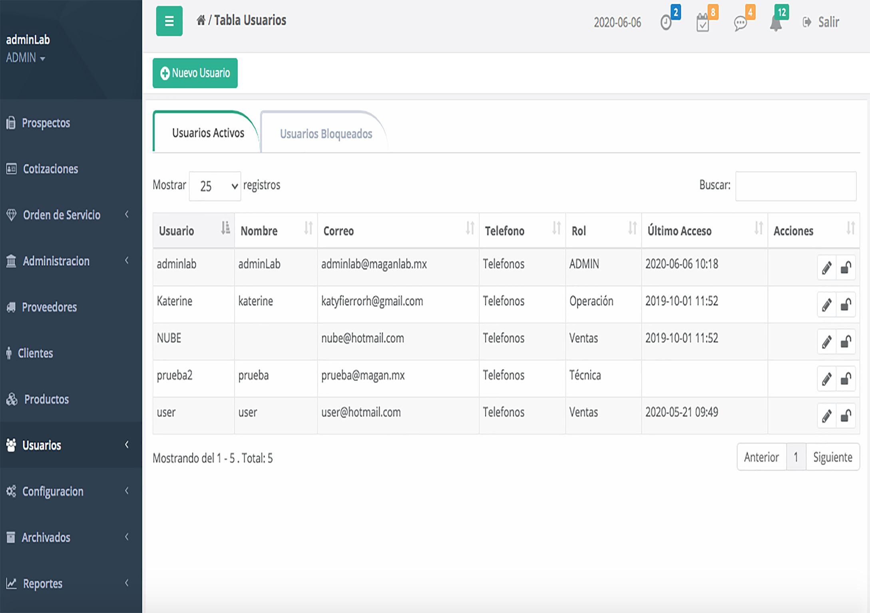Viewport: 870px width, 613px height.
Task: Edit the NUBE user with pencil icon
Action: click(826, 342)
